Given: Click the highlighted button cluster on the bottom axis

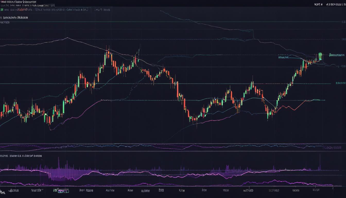Looking at the screenshot, I should (63, 191).
